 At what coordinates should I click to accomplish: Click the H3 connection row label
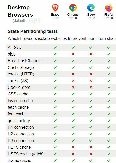21,141
